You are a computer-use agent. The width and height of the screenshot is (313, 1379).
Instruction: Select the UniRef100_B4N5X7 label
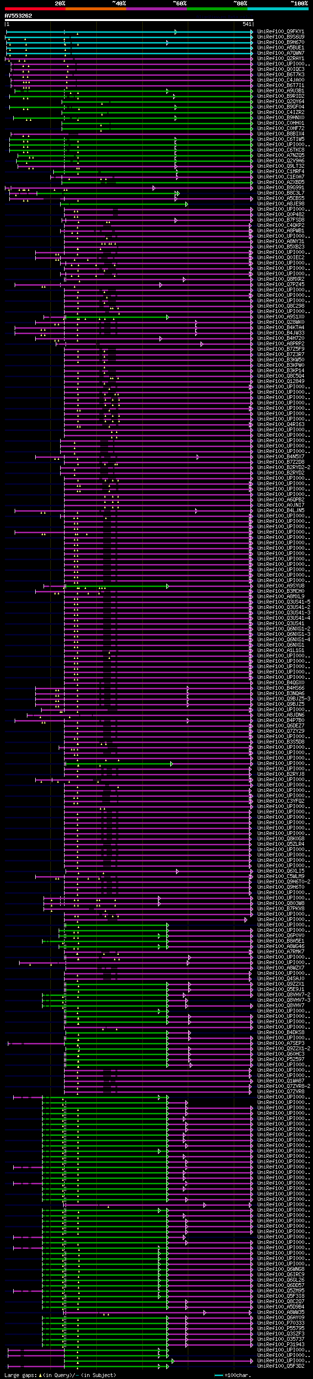280,456
